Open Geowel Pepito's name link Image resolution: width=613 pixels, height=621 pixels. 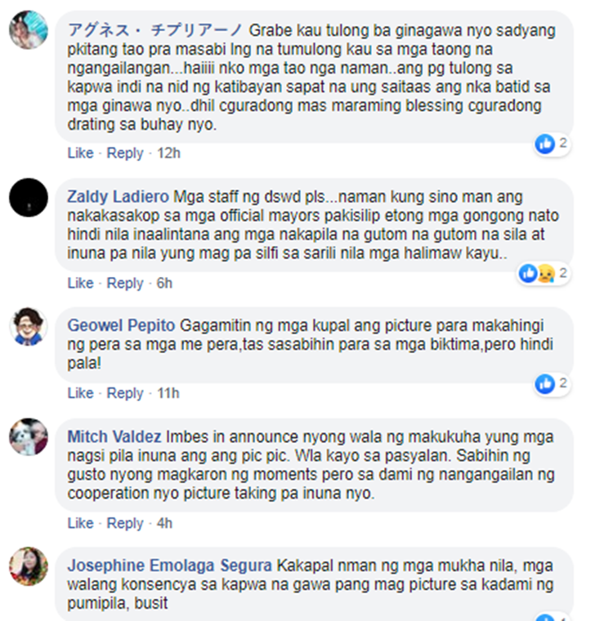click(x=121, y=325)
